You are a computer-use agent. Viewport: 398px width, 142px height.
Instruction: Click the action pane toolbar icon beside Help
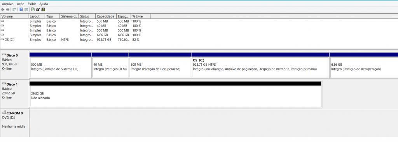click(26, 10)
